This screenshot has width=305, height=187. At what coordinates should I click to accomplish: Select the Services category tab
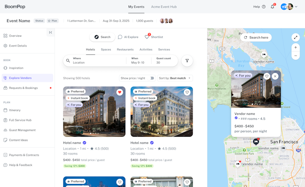coord(164,49)
